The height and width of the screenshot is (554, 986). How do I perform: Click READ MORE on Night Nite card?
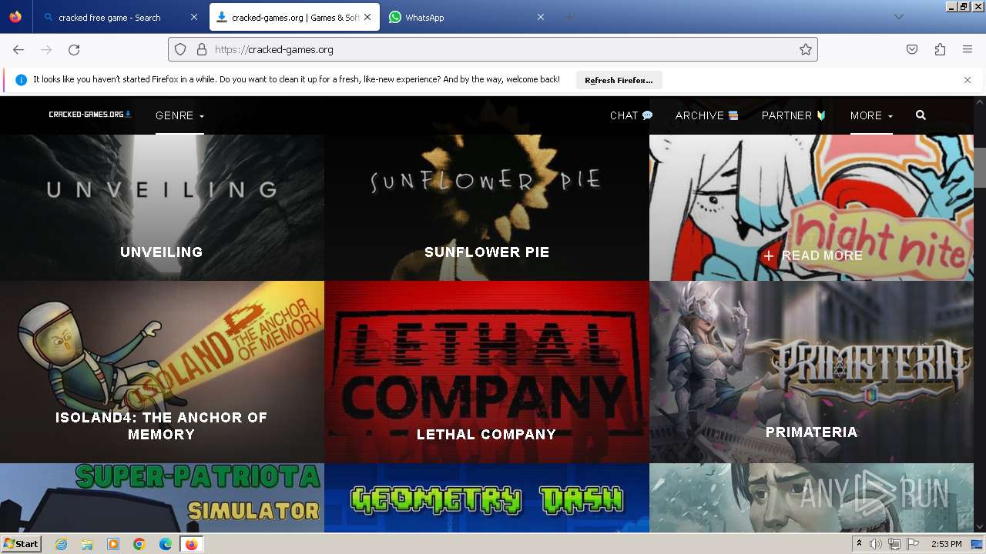tap(813, 255)
